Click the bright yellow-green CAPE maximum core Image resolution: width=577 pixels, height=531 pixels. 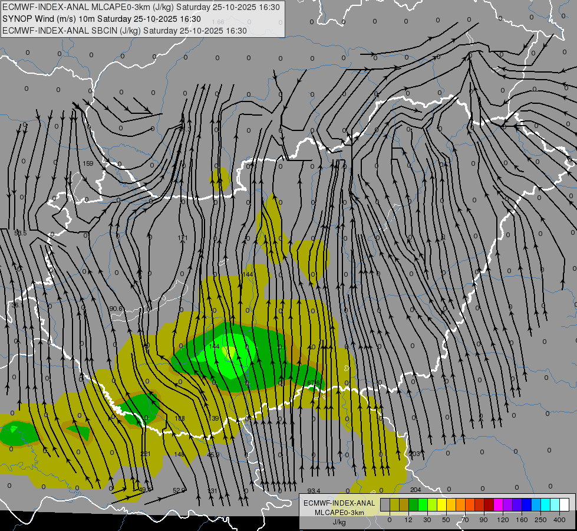(229, 353)
